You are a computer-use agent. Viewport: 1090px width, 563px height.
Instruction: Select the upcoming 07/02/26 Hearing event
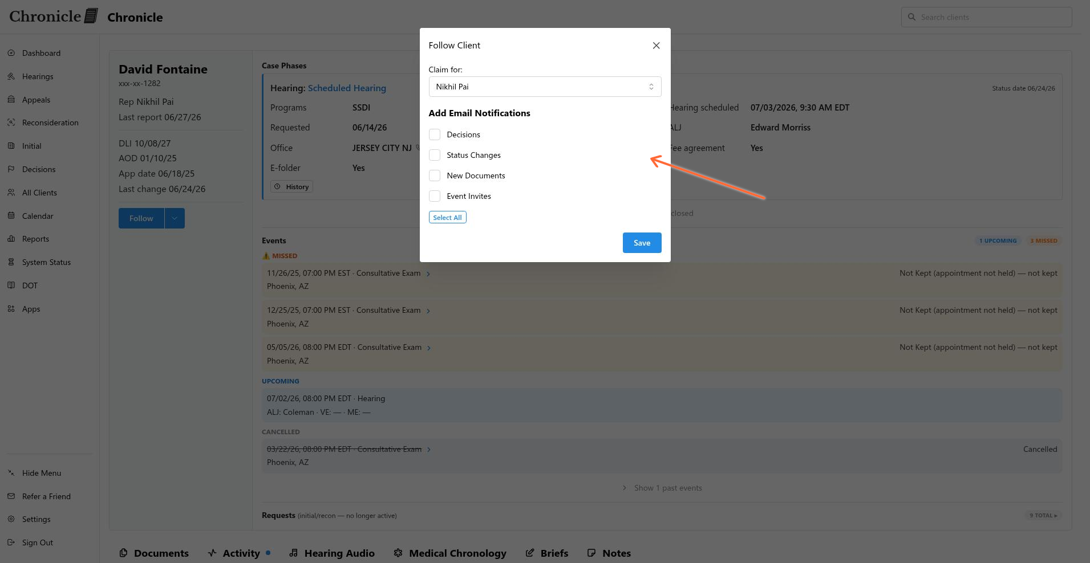tap(662, 405)
